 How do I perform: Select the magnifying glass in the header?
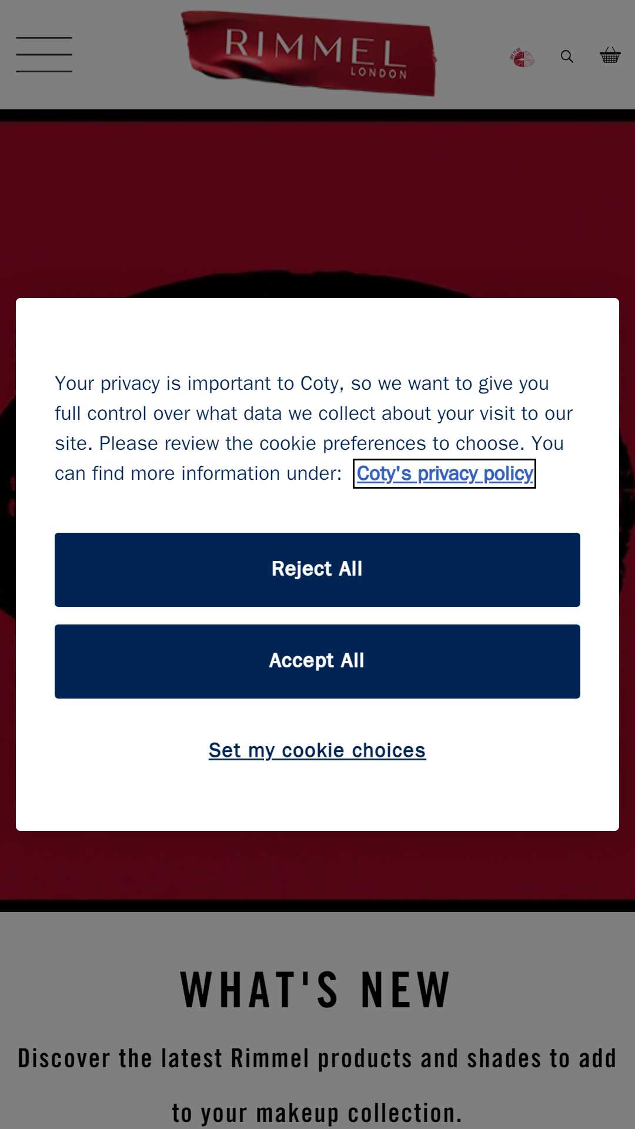click(x=567, y=56)
